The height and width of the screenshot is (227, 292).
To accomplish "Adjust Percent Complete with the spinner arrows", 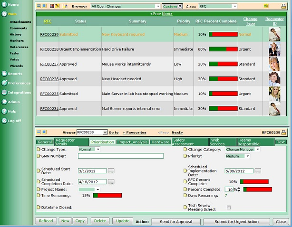I will 239,189.
